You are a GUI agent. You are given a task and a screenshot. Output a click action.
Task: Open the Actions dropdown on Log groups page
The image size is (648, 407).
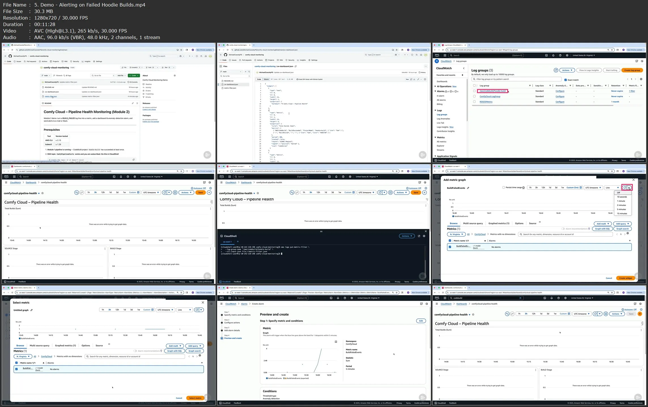point(567,70)
